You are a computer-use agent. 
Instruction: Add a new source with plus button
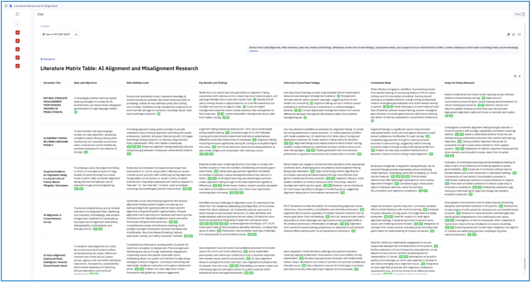click(x=18, y=24)
